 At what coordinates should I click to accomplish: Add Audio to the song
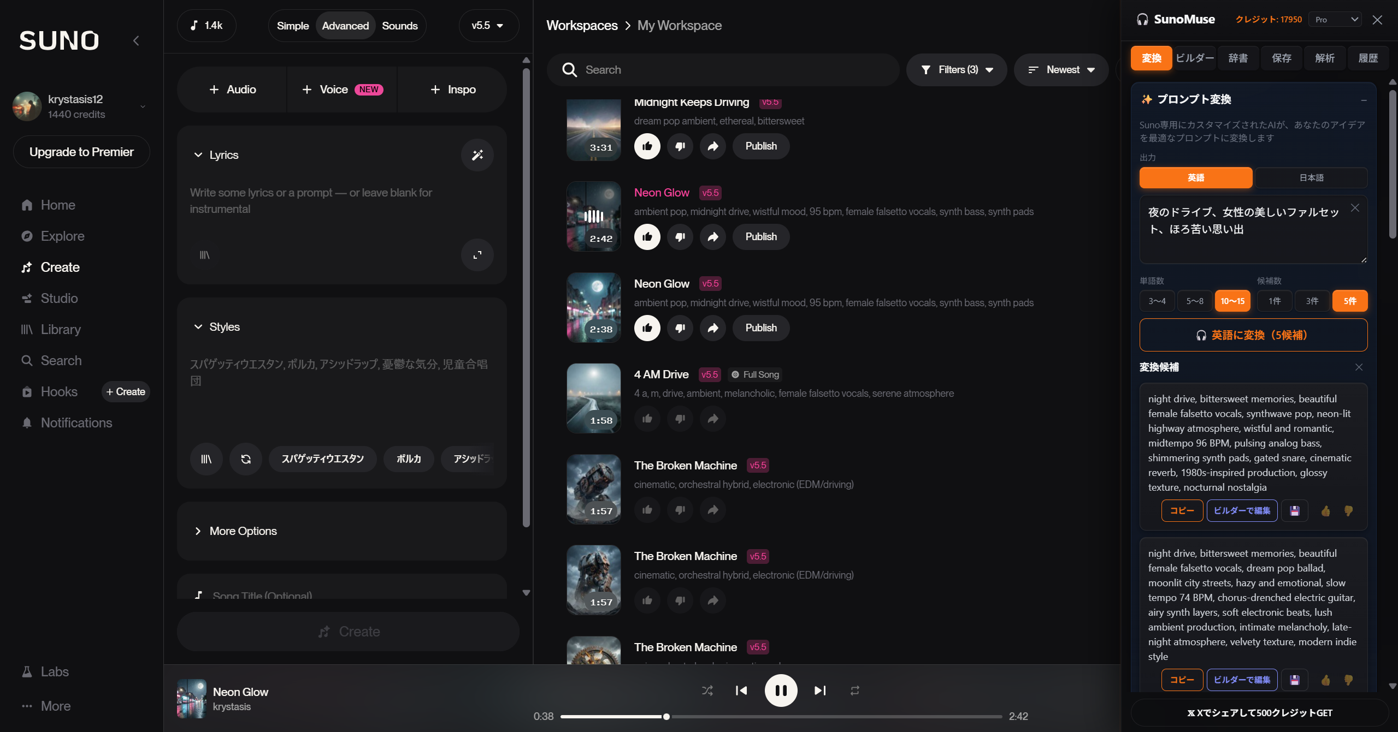pos(232,90)
